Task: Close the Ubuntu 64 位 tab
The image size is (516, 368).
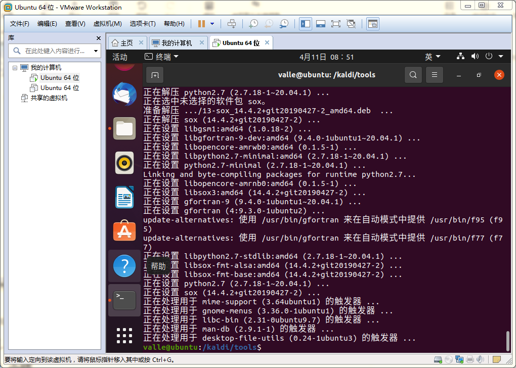Action: [267, 42]
